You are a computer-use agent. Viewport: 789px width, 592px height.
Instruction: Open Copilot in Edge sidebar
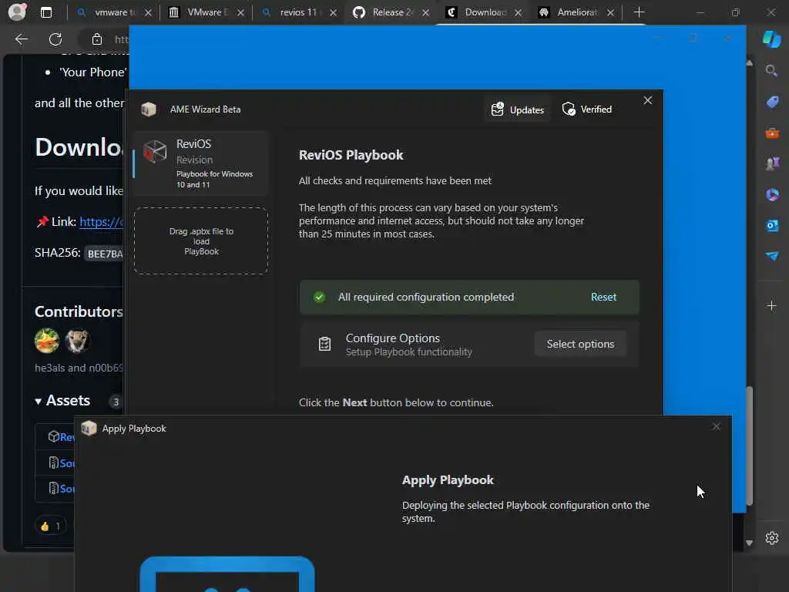tap(771, 39)
